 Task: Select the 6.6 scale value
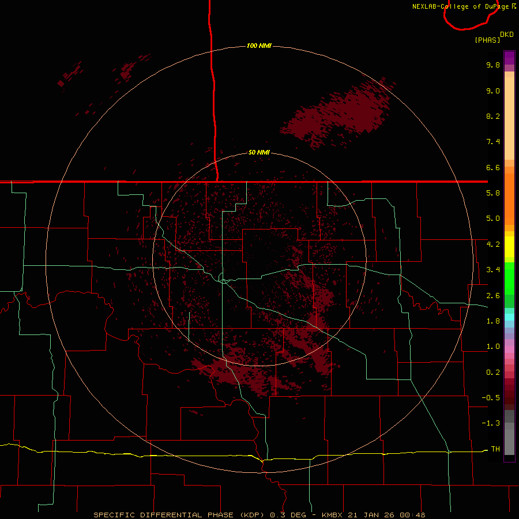click(493, 167)
